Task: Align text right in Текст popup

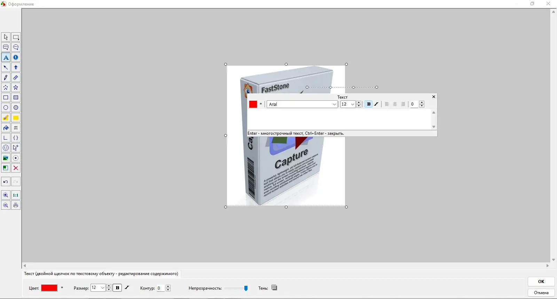Action: [403, 104]
